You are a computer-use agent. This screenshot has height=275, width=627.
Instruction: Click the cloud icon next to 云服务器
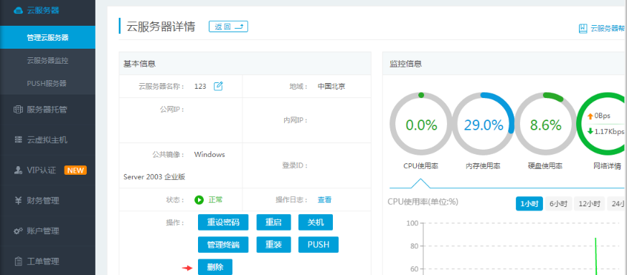18,11
